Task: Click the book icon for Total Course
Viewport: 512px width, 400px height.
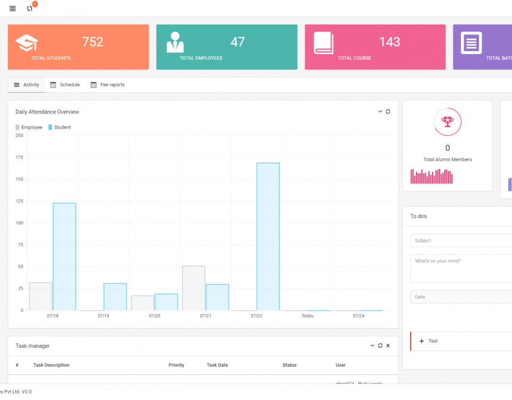Action: pos(323,43)
